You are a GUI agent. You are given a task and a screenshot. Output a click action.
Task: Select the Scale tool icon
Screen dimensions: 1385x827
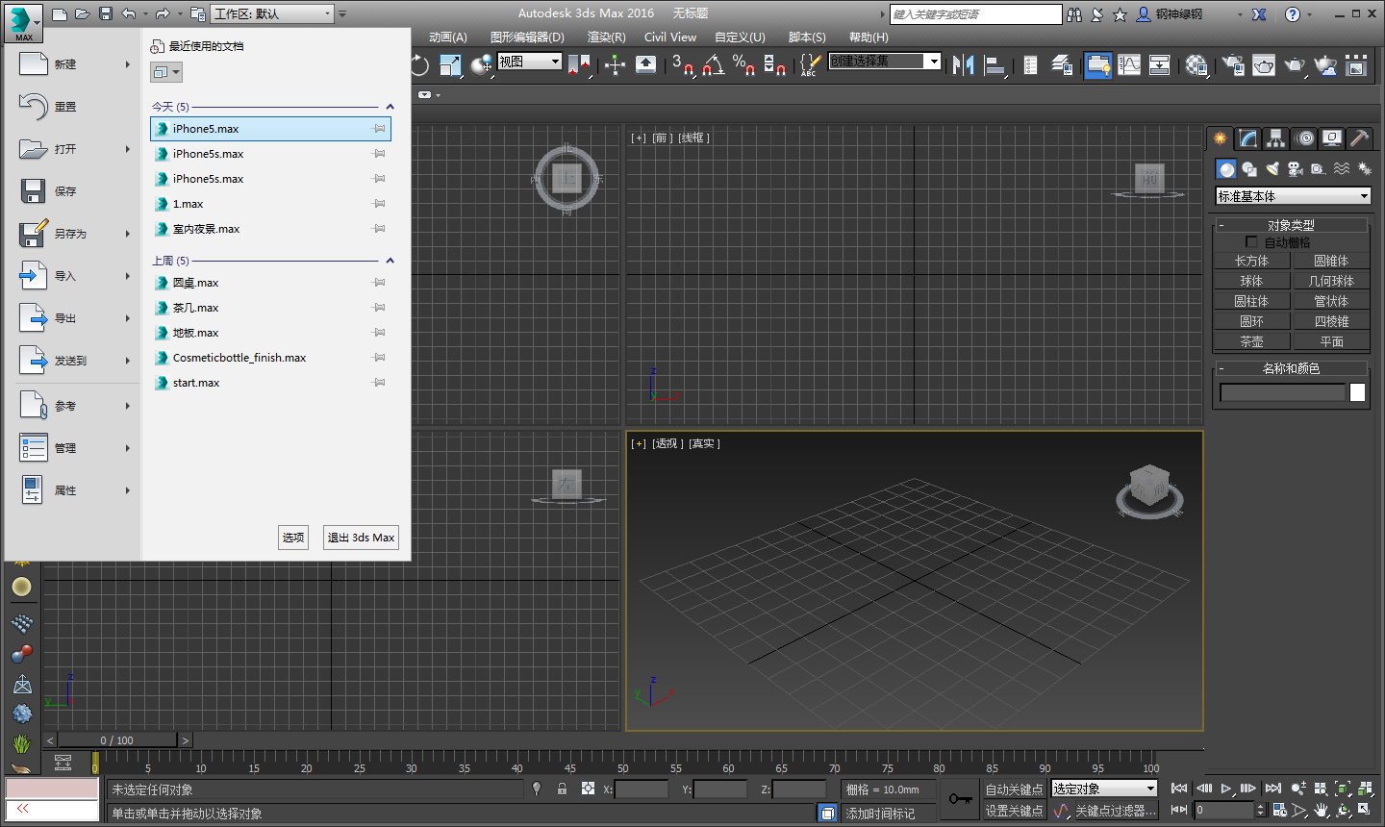click(x=451, y=65)
